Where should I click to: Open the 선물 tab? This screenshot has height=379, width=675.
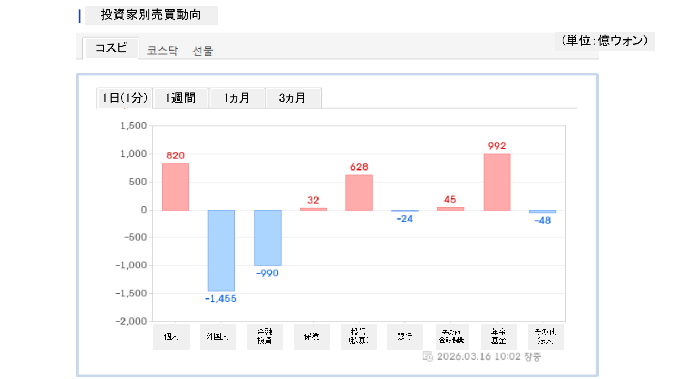pos(203,51)
